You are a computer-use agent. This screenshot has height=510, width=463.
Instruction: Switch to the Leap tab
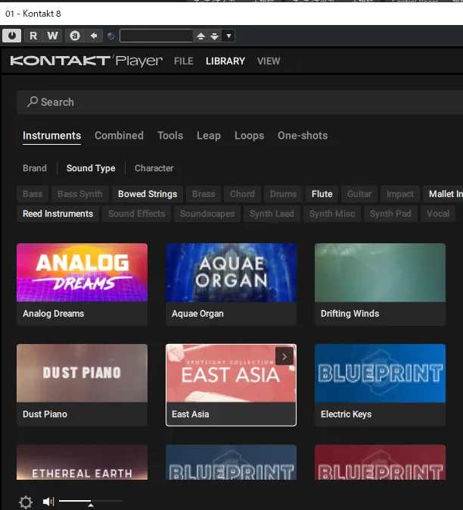click(x=209, y=136)
